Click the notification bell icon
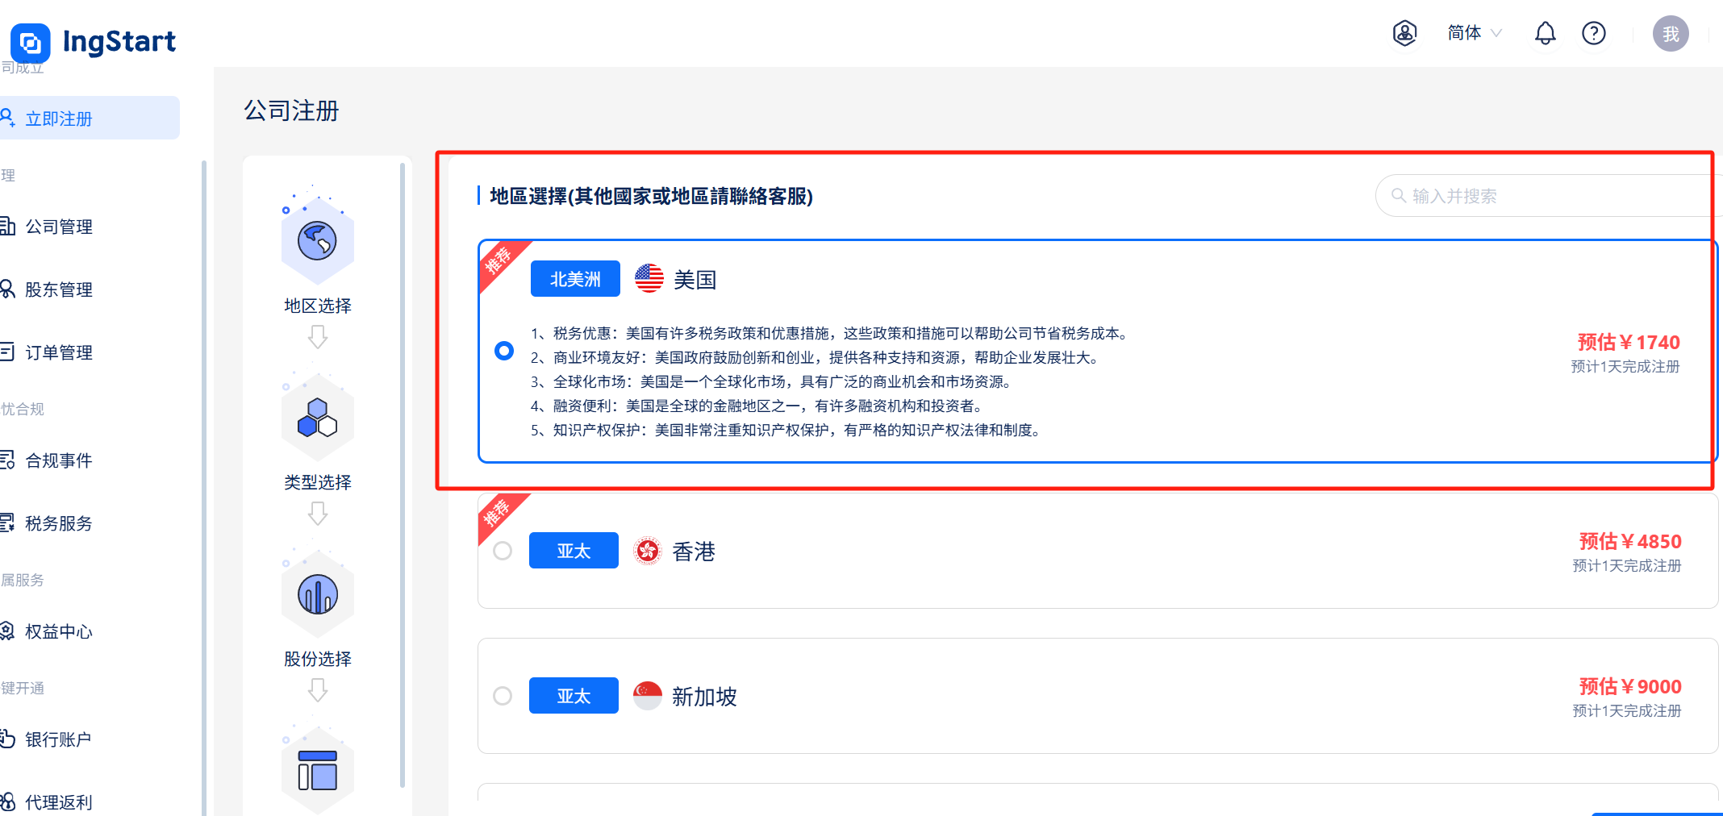Viewport: 1723px width, 816px height. 1546,33
